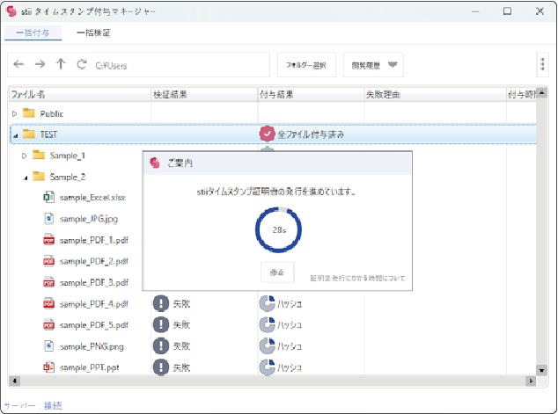Click the red checkmark on TEST row

pyautogui.click(x=267, y=134)
